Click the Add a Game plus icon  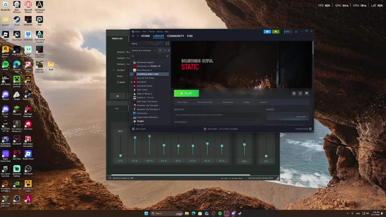click(x=133, y=129)
